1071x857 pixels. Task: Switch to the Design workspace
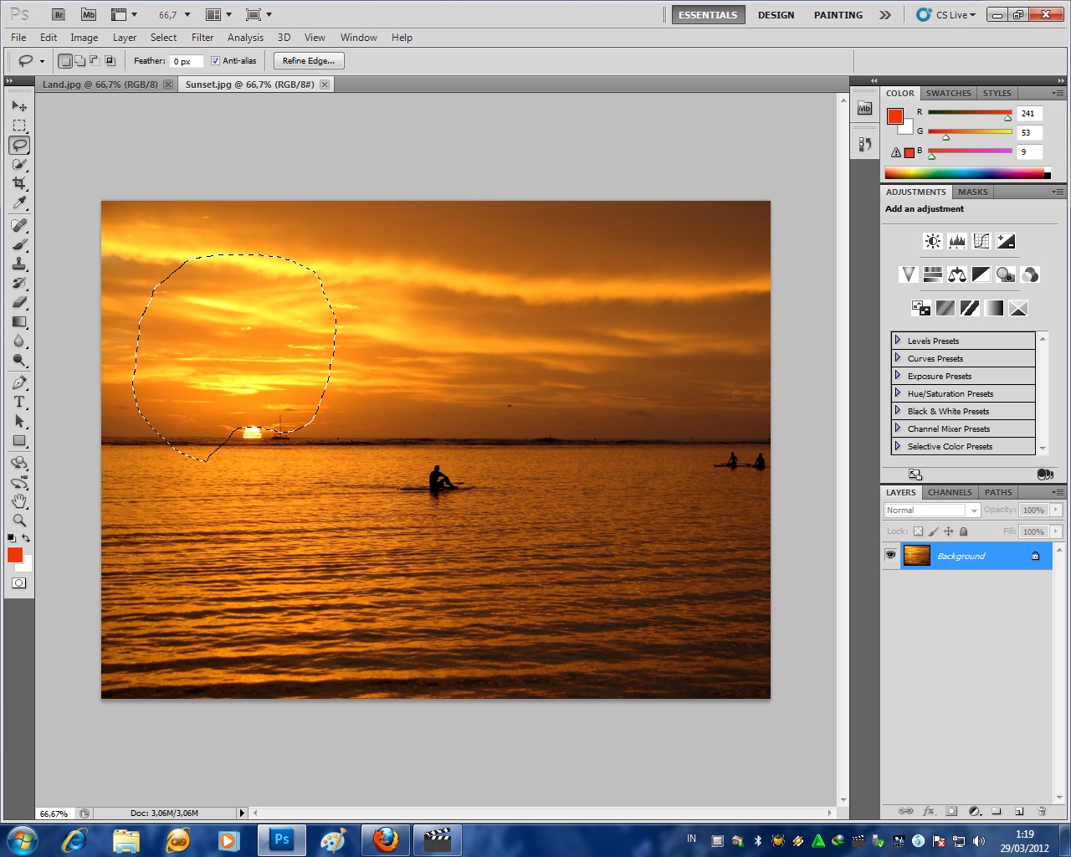pos(776,15)
